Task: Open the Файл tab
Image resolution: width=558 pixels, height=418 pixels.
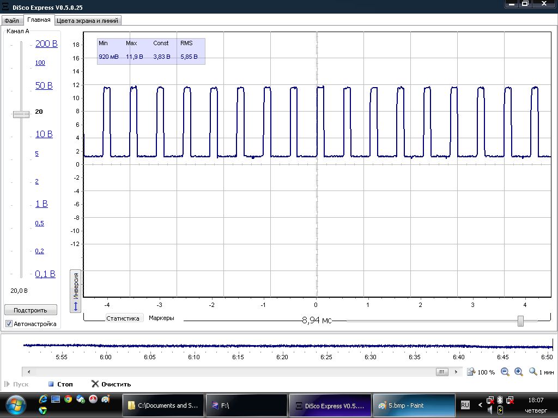Action: [x=12, y=21]
